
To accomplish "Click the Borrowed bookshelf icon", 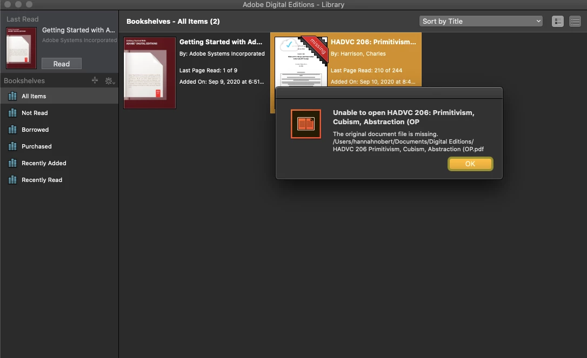I will click(12, 130).
